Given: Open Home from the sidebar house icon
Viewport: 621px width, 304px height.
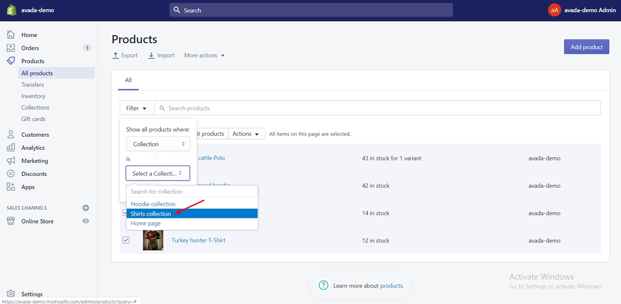Looking at the screenshot, I should pos(11,35).
